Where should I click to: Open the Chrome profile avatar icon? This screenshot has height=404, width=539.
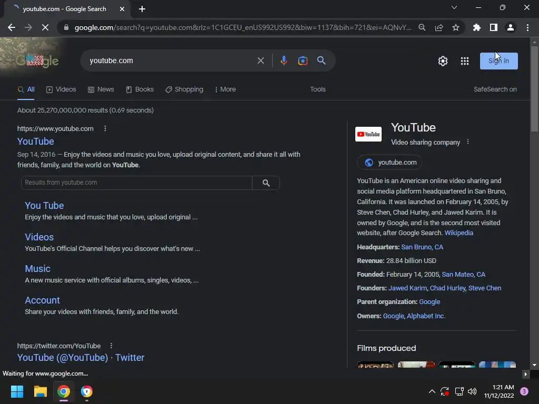(x=511, y=27)
